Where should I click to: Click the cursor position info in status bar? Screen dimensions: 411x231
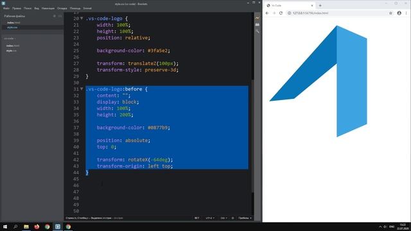[94, 218]
